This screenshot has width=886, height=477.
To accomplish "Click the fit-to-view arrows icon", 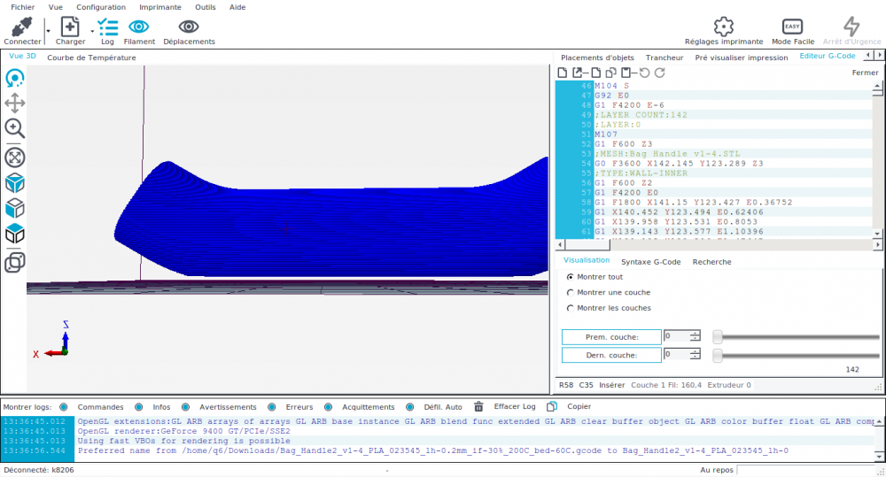I will tap(15, 158).
